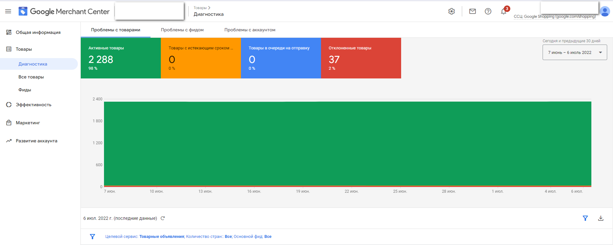Click the Товары breadcrumb link
613x245 pixels.
click(200, 8)
